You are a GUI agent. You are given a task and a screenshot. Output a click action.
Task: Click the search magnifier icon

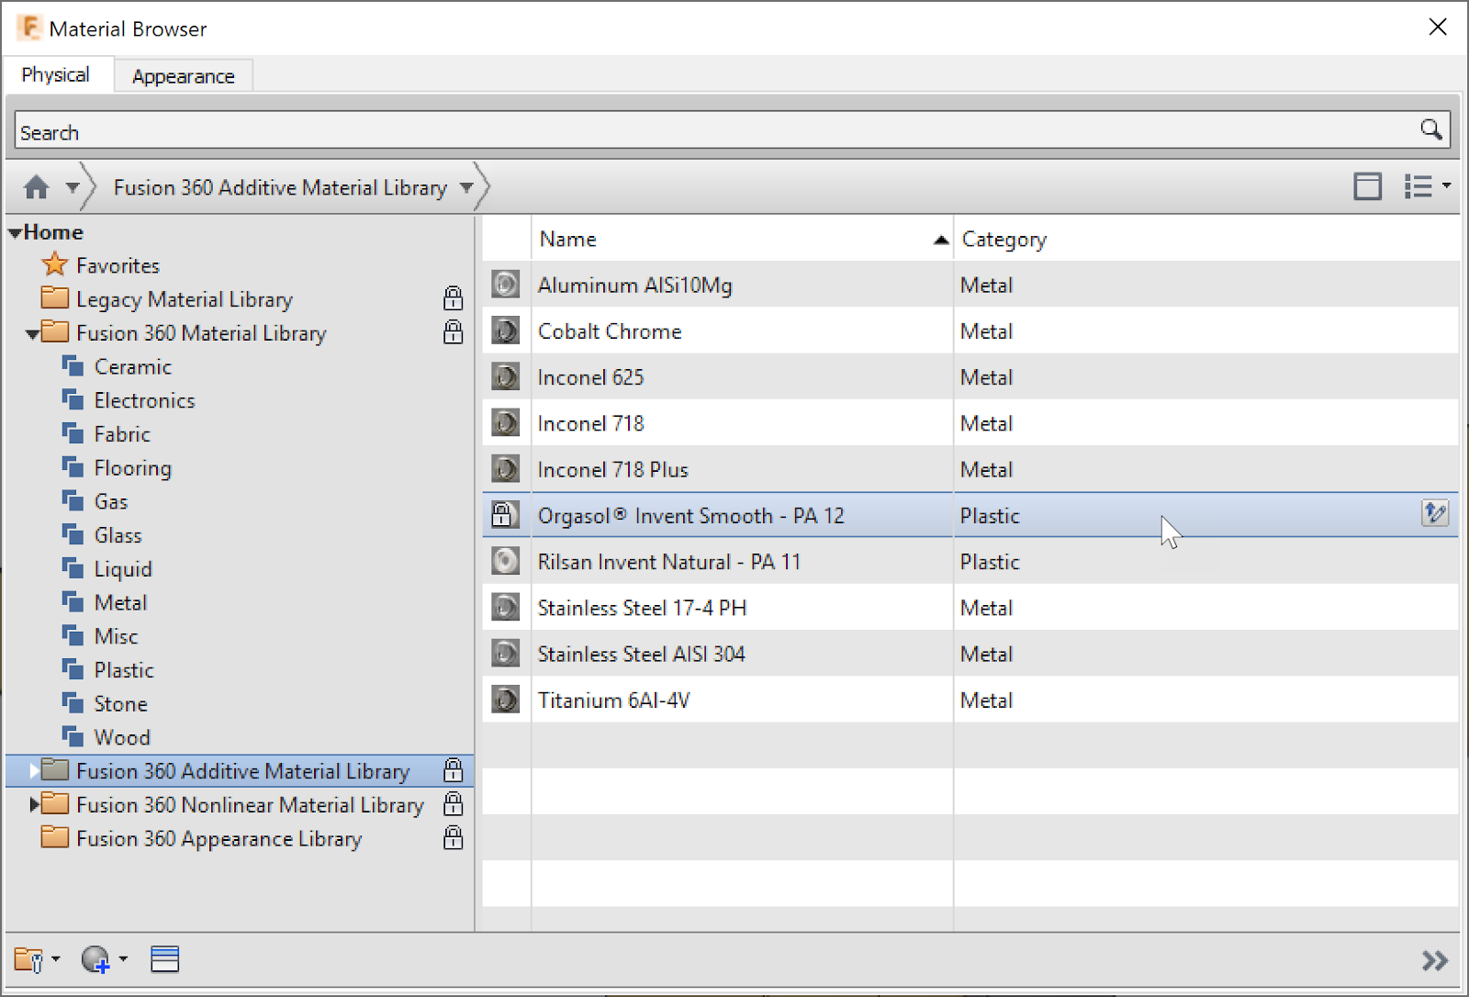(x=1430, y=129)
